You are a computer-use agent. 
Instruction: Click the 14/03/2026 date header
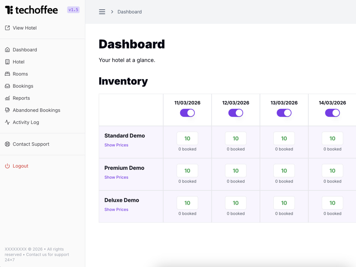333,103
